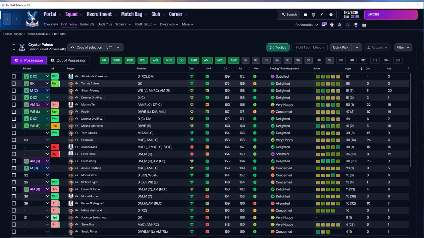The width and height of the screenshot is (424, 238).
Task: Open the Under 21s submenu
Action: coord(87,24)
